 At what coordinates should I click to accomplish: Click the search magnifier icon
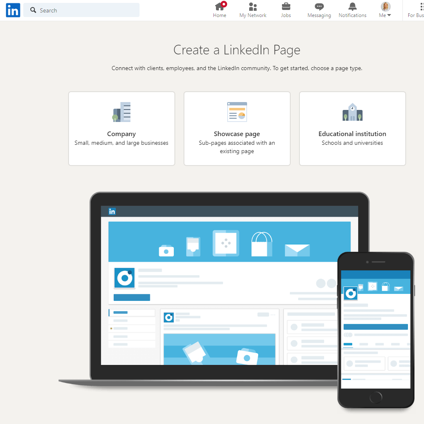[x=33, y=10]
